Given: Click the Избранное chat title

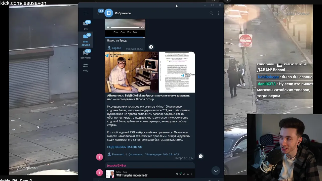Looking at the screenshot, I should (123, 13).
